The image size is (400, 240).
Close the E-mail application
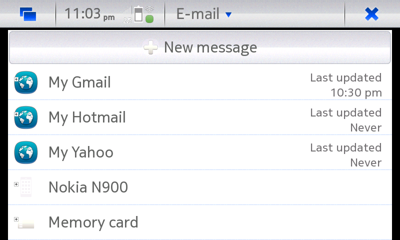click(x=371, y=14)
